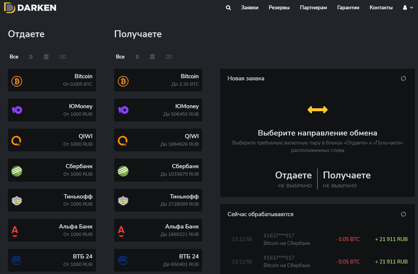Choose ВТБ 24 От 1000 RUB to give
Image resolution: width=418 pixels, height=274 pixels.
coord(52,260)
